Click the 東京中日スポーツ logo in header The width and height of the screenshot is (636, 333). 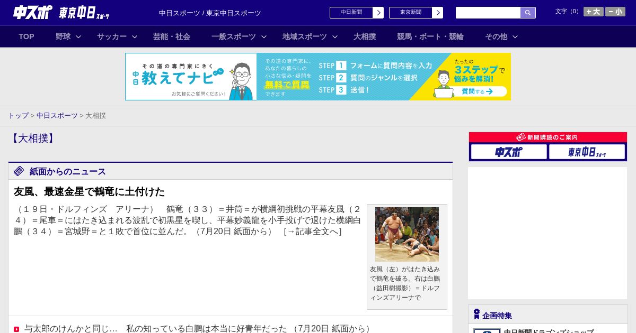pos(84,13)
